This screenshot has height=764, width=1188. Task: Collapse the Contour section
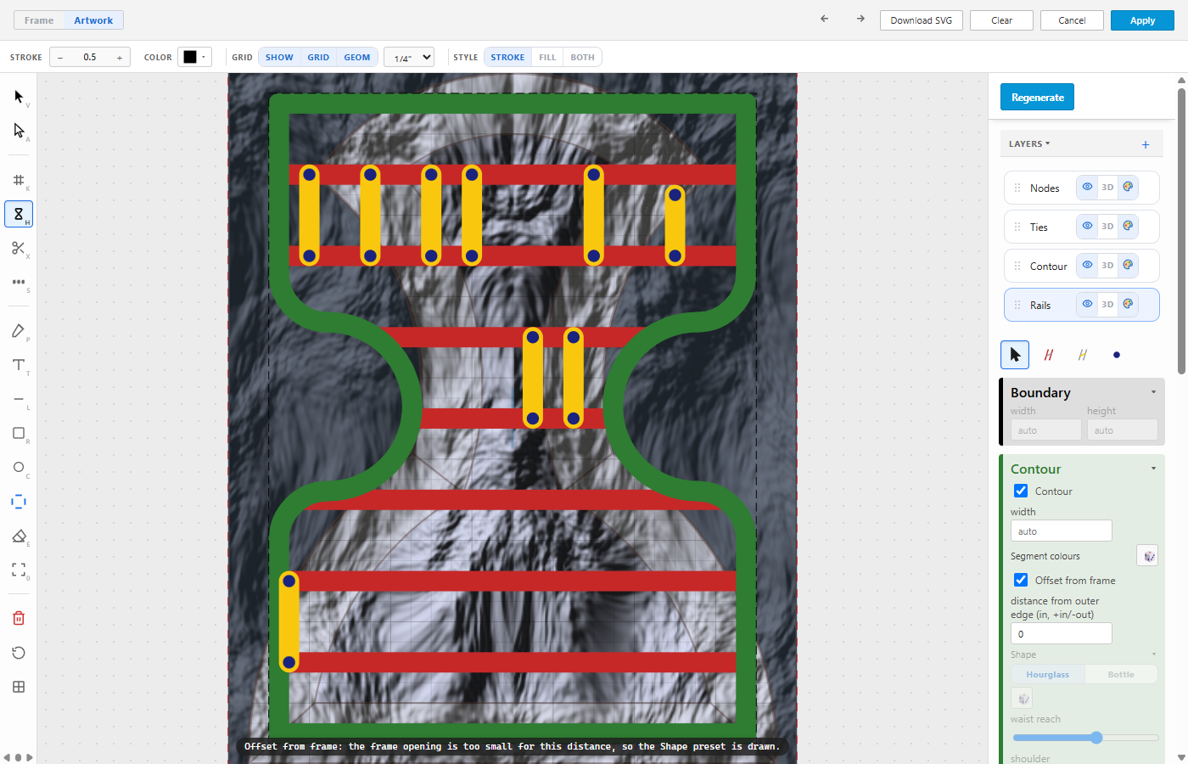(x=1153, y=469)
